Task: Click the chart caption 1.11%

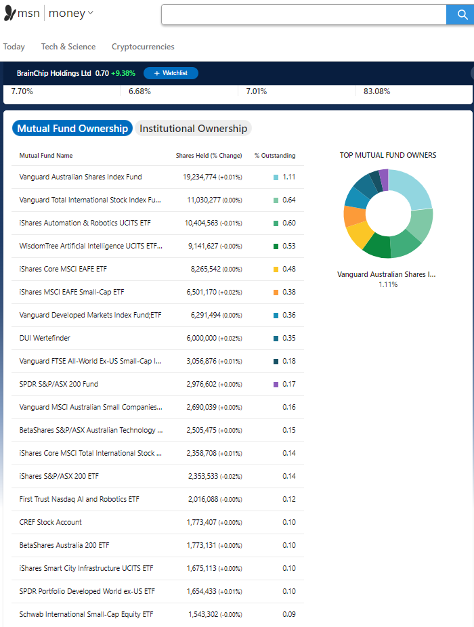Action: pyautogui.click(x=388, y=284)
